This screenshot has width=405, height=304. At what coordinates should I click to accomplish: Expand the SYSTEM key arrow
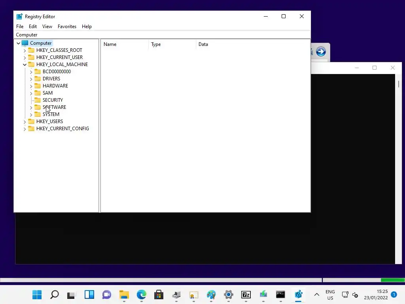31,114
